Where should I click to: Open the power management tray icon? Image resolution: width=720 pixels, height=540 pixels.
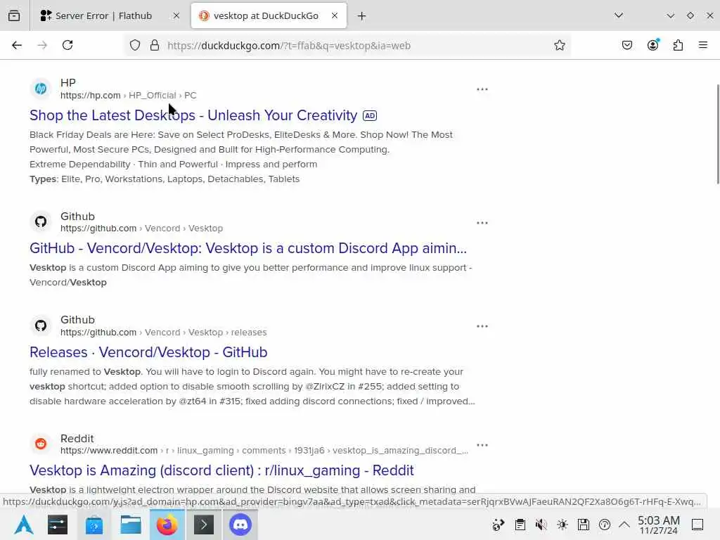click(x=605, y=525)
